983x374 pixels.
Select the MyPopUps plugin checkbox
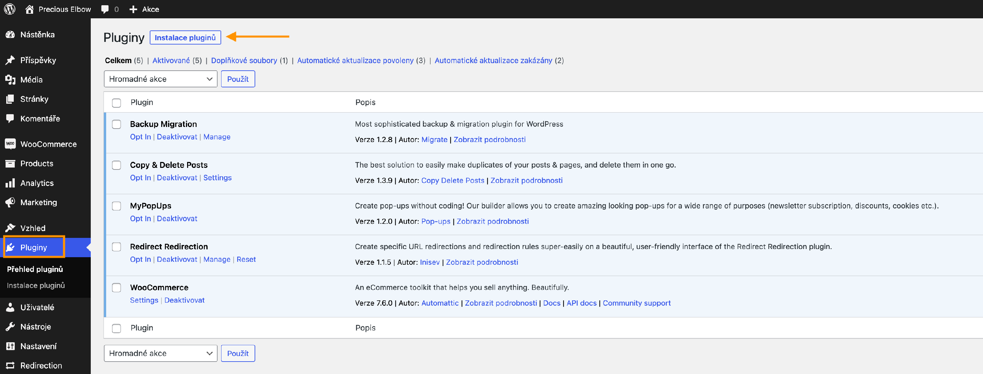[x=116, y=206]
